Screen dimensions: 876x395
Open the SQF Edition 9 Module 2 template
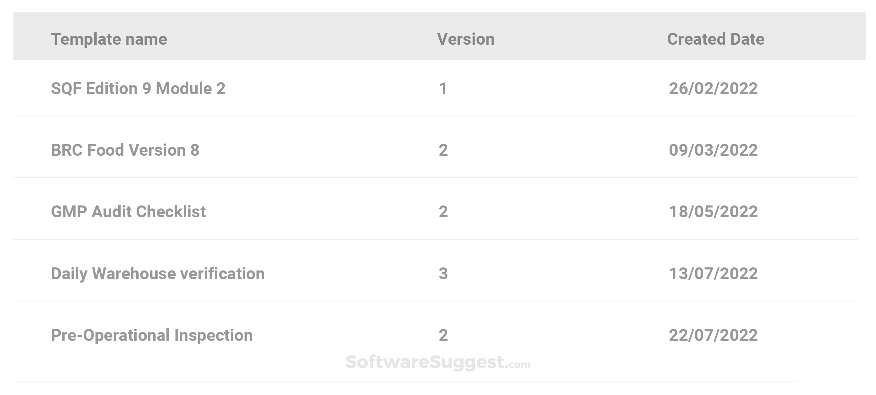pyautogui.click(x=138, y=88)
